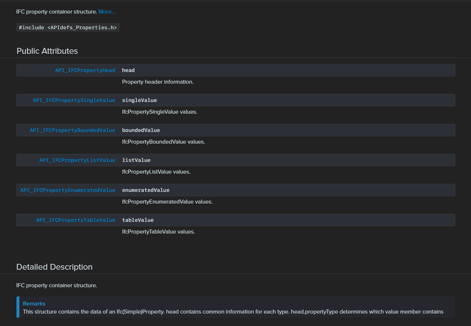Open the More... link after the brief description

[x=107, y=12]
